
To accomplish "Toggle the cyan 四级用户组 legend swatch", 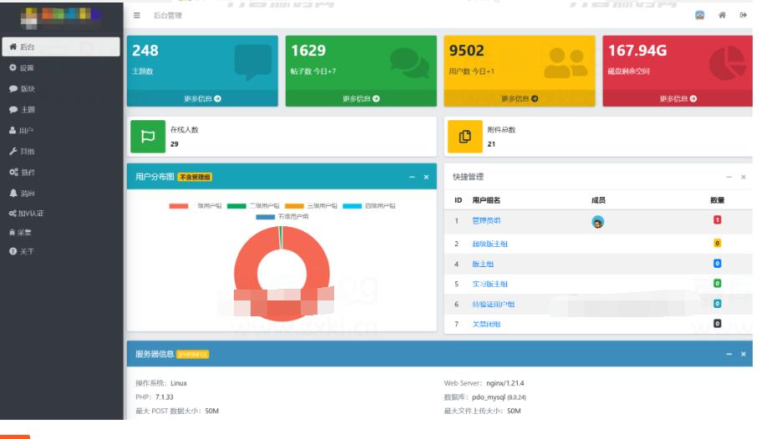I will (352, 206).
